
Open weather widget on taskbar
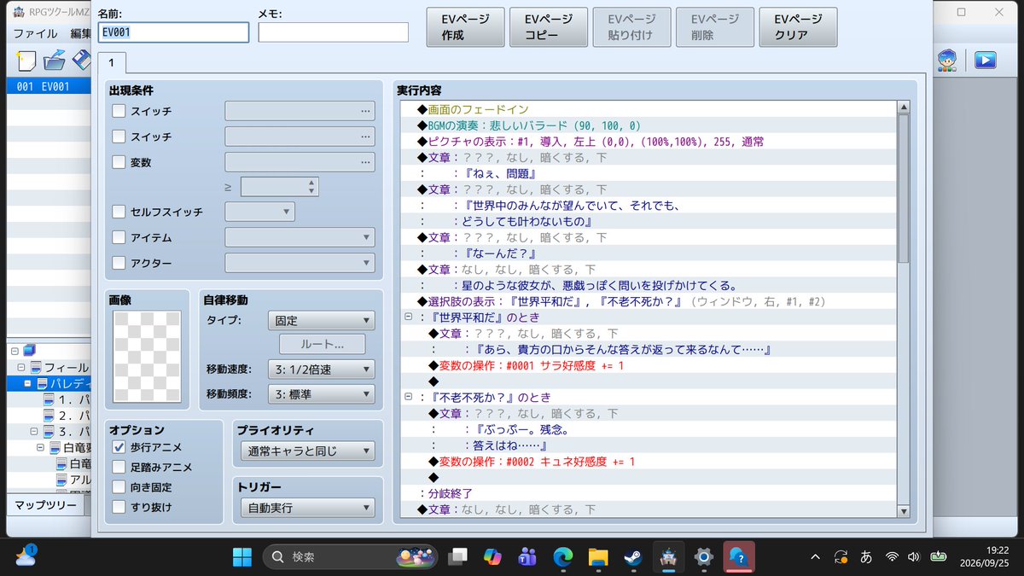26,556
